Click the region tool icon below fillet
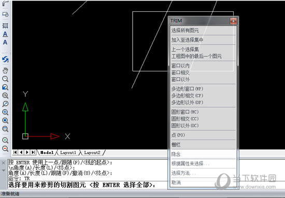The height and width of the screenshot is (198, 285). pyautogui.click(x=5, y=14)
